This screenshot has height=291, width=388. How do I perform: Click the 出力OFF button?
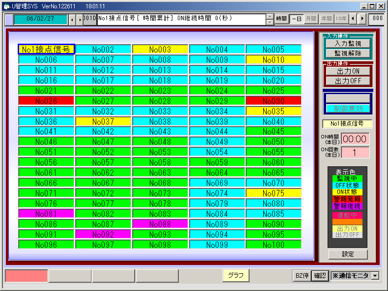[x=348, y=80]
